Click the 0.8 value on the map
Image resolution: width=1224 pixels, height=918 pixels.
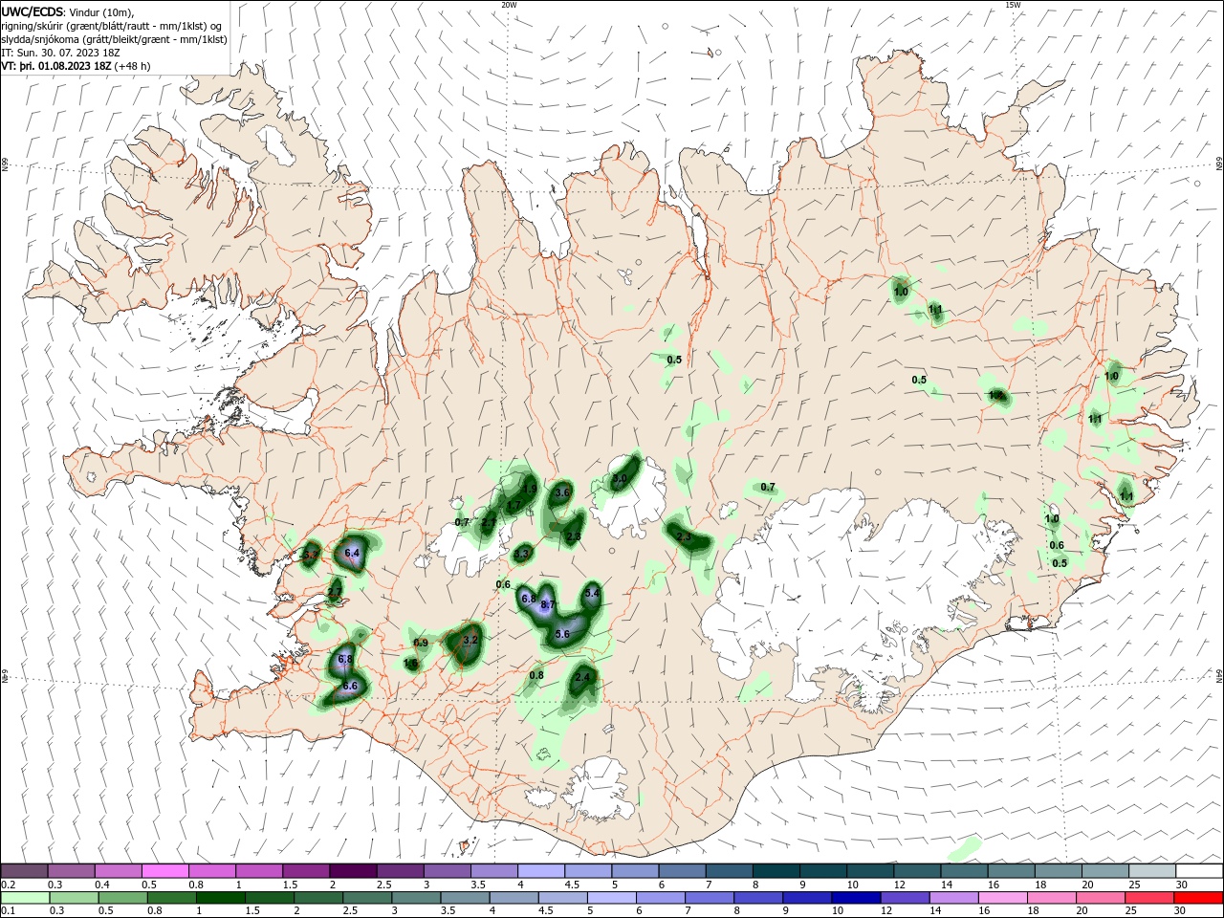(536, 675)
